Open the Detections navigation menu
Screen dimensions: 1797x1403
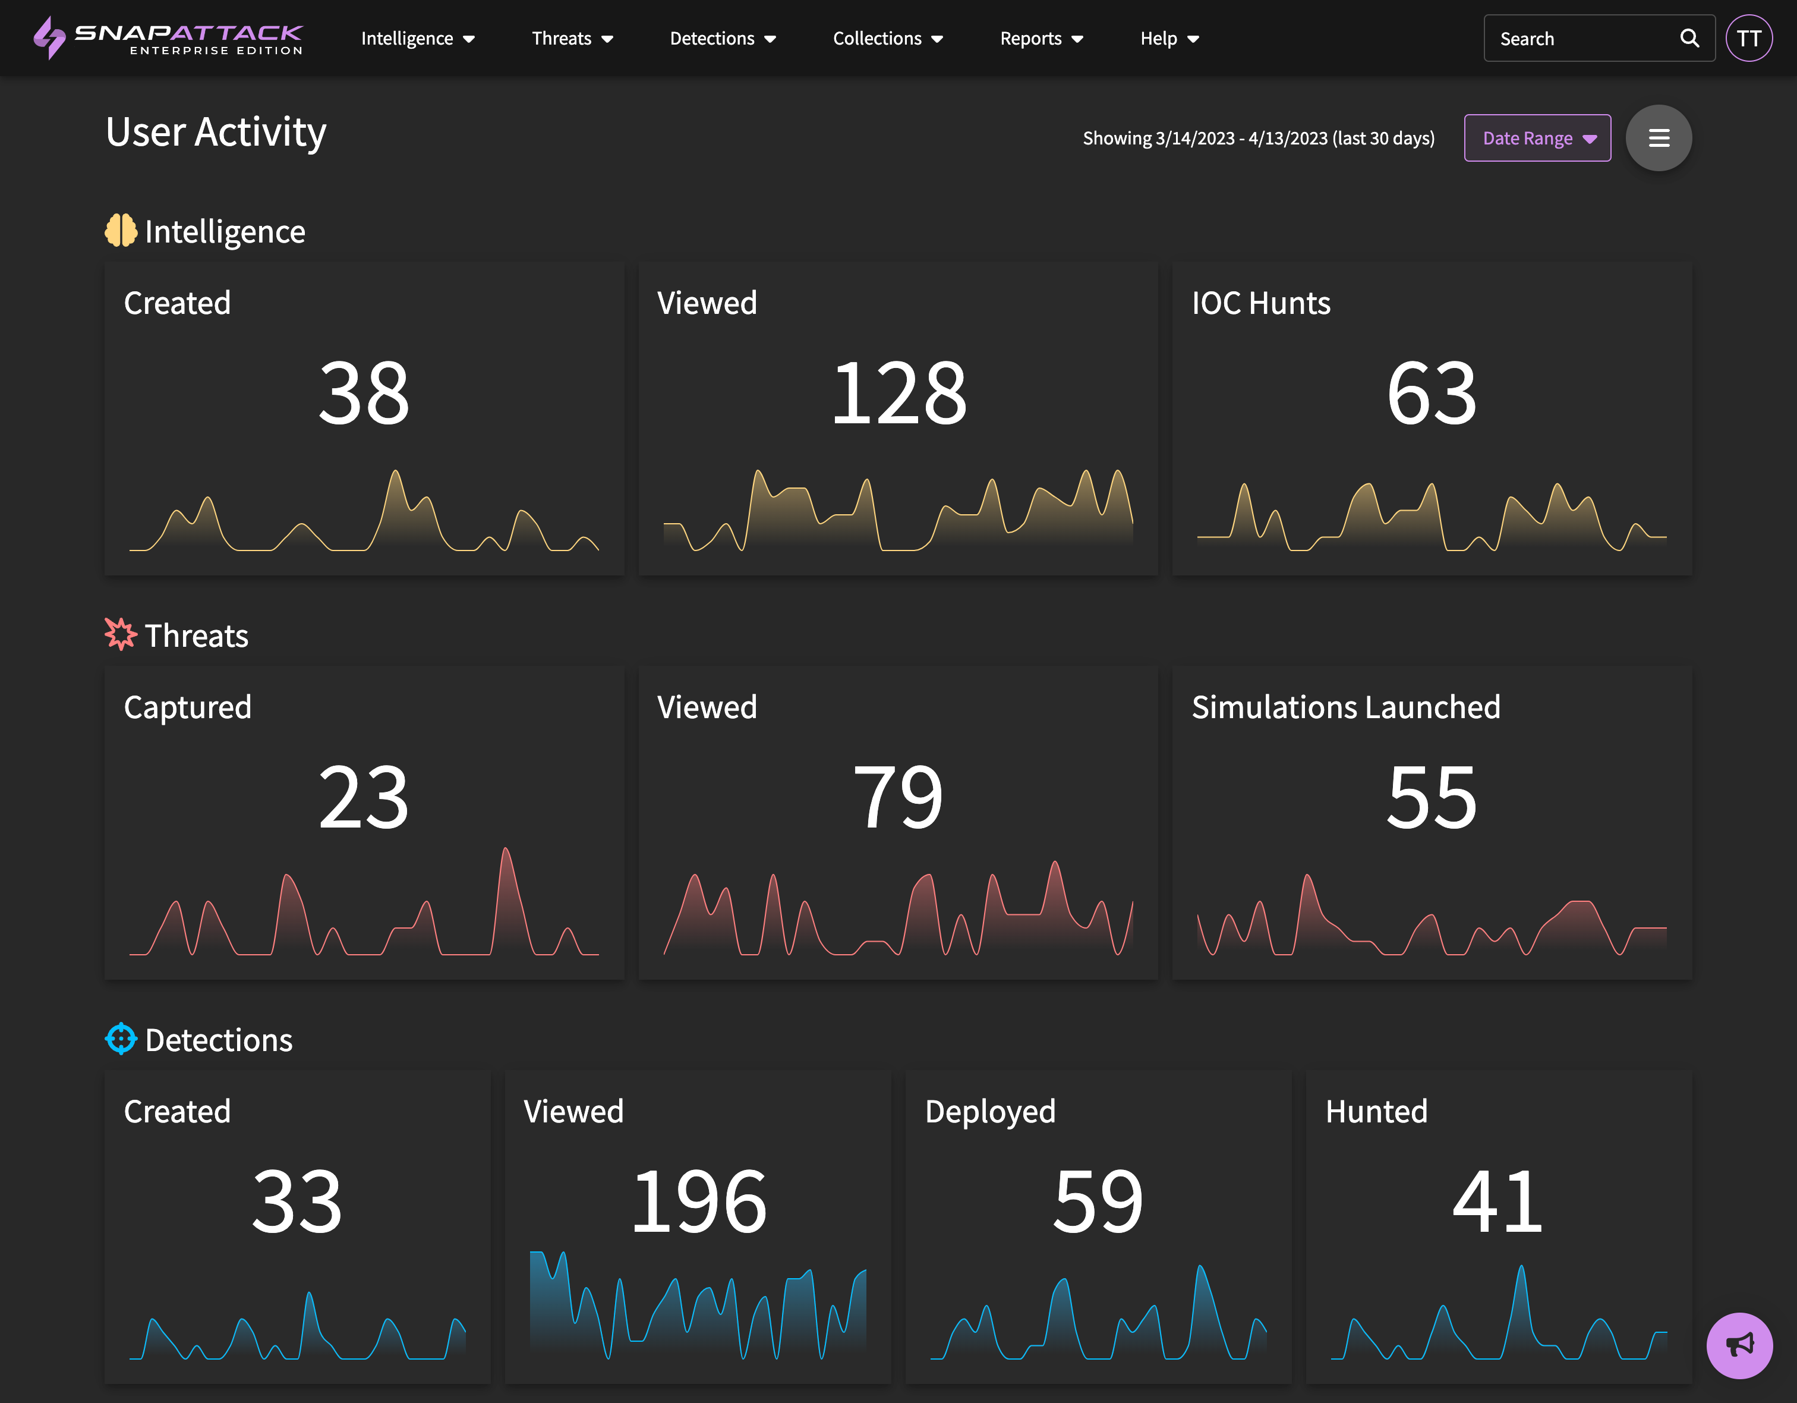[723, 39]
